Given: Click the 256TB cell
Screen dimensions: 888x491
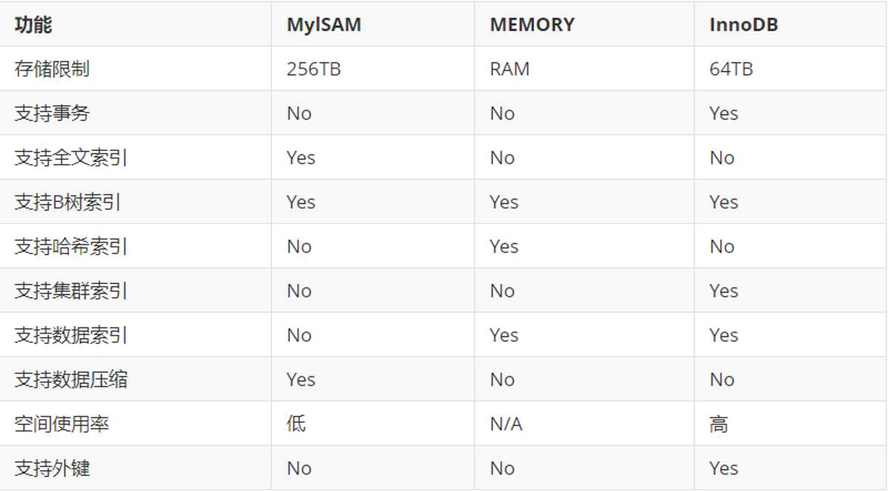Looking at the screenshot, I should [314, 69].
